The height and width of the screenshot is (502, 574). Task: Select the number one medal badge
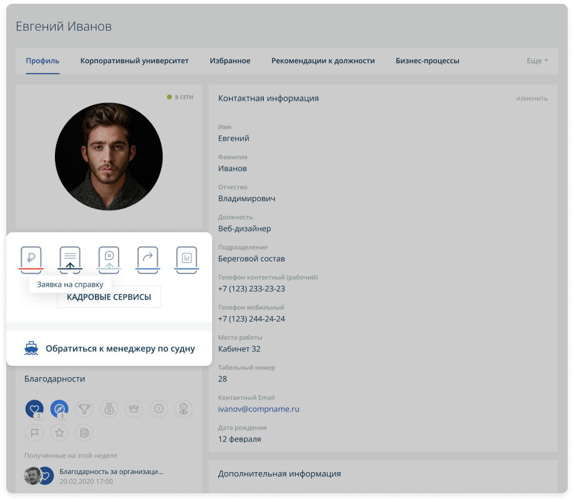point(159,409)
